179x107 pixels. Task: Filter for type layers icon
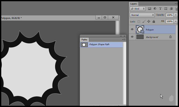(x=160, y=9)
